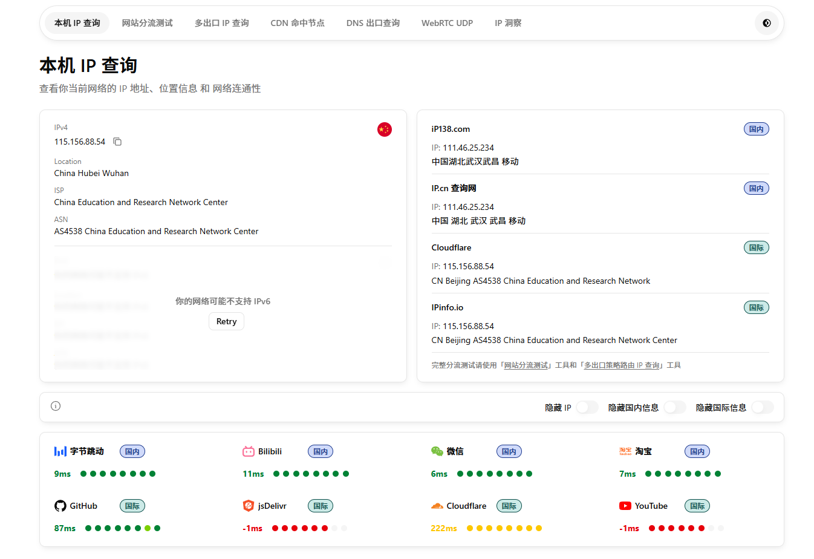Click the jsDelivr icon
The image size is (814, 559).
(x=248, y=505)
